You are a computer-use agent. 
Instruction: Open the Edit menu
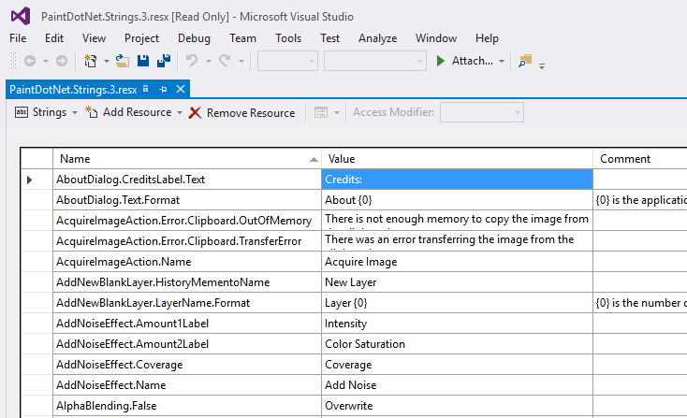(54, 38)
